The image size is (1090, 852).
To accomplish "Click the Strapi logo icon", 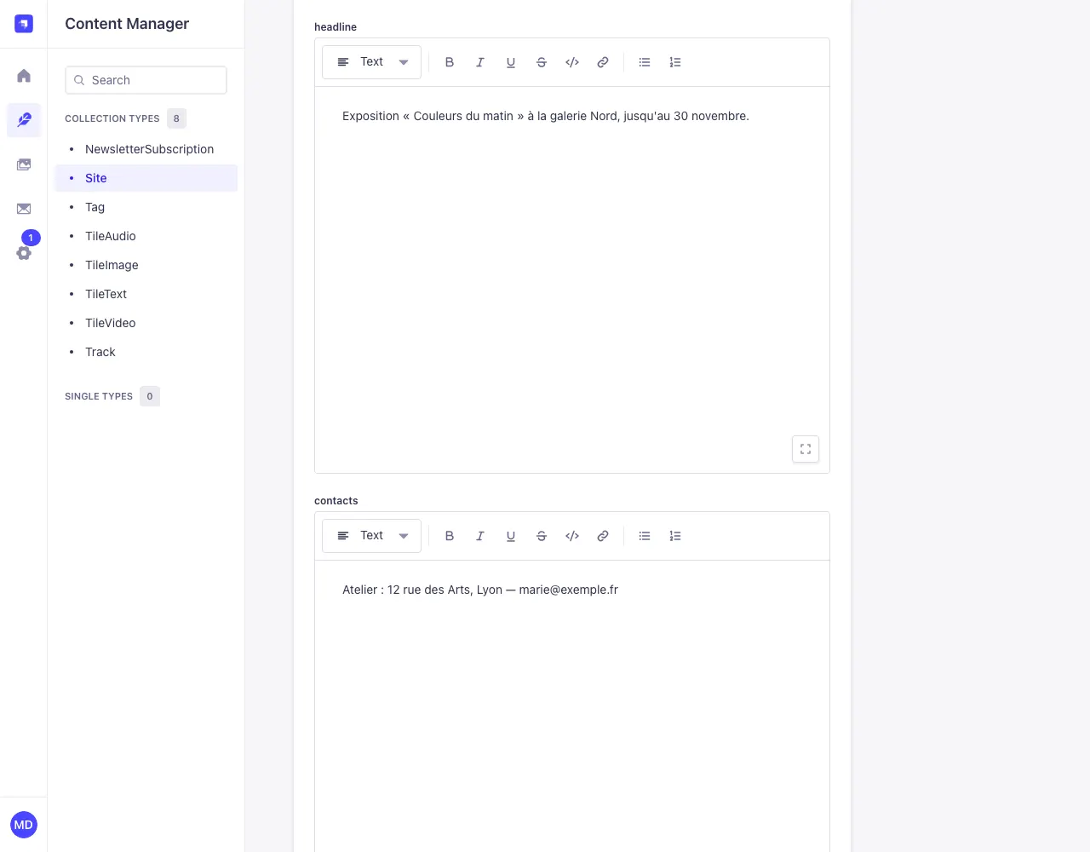I will click(24, 24).
